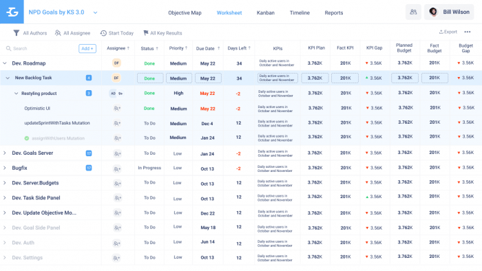This screenshot has height=271, width=482.
Task: Open the three-dots more options menu
Action: point(468,32)
